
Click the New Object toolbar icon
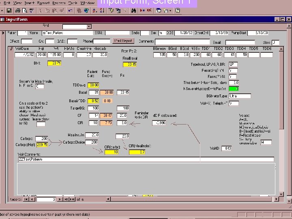[x=165, y=11]
